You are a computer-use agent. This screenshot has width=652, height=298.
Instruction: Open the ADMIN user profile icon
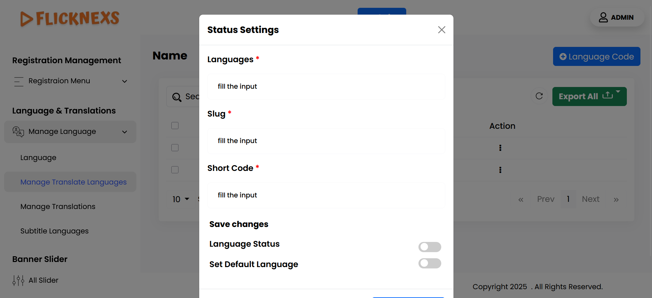(x=603, y=17)
